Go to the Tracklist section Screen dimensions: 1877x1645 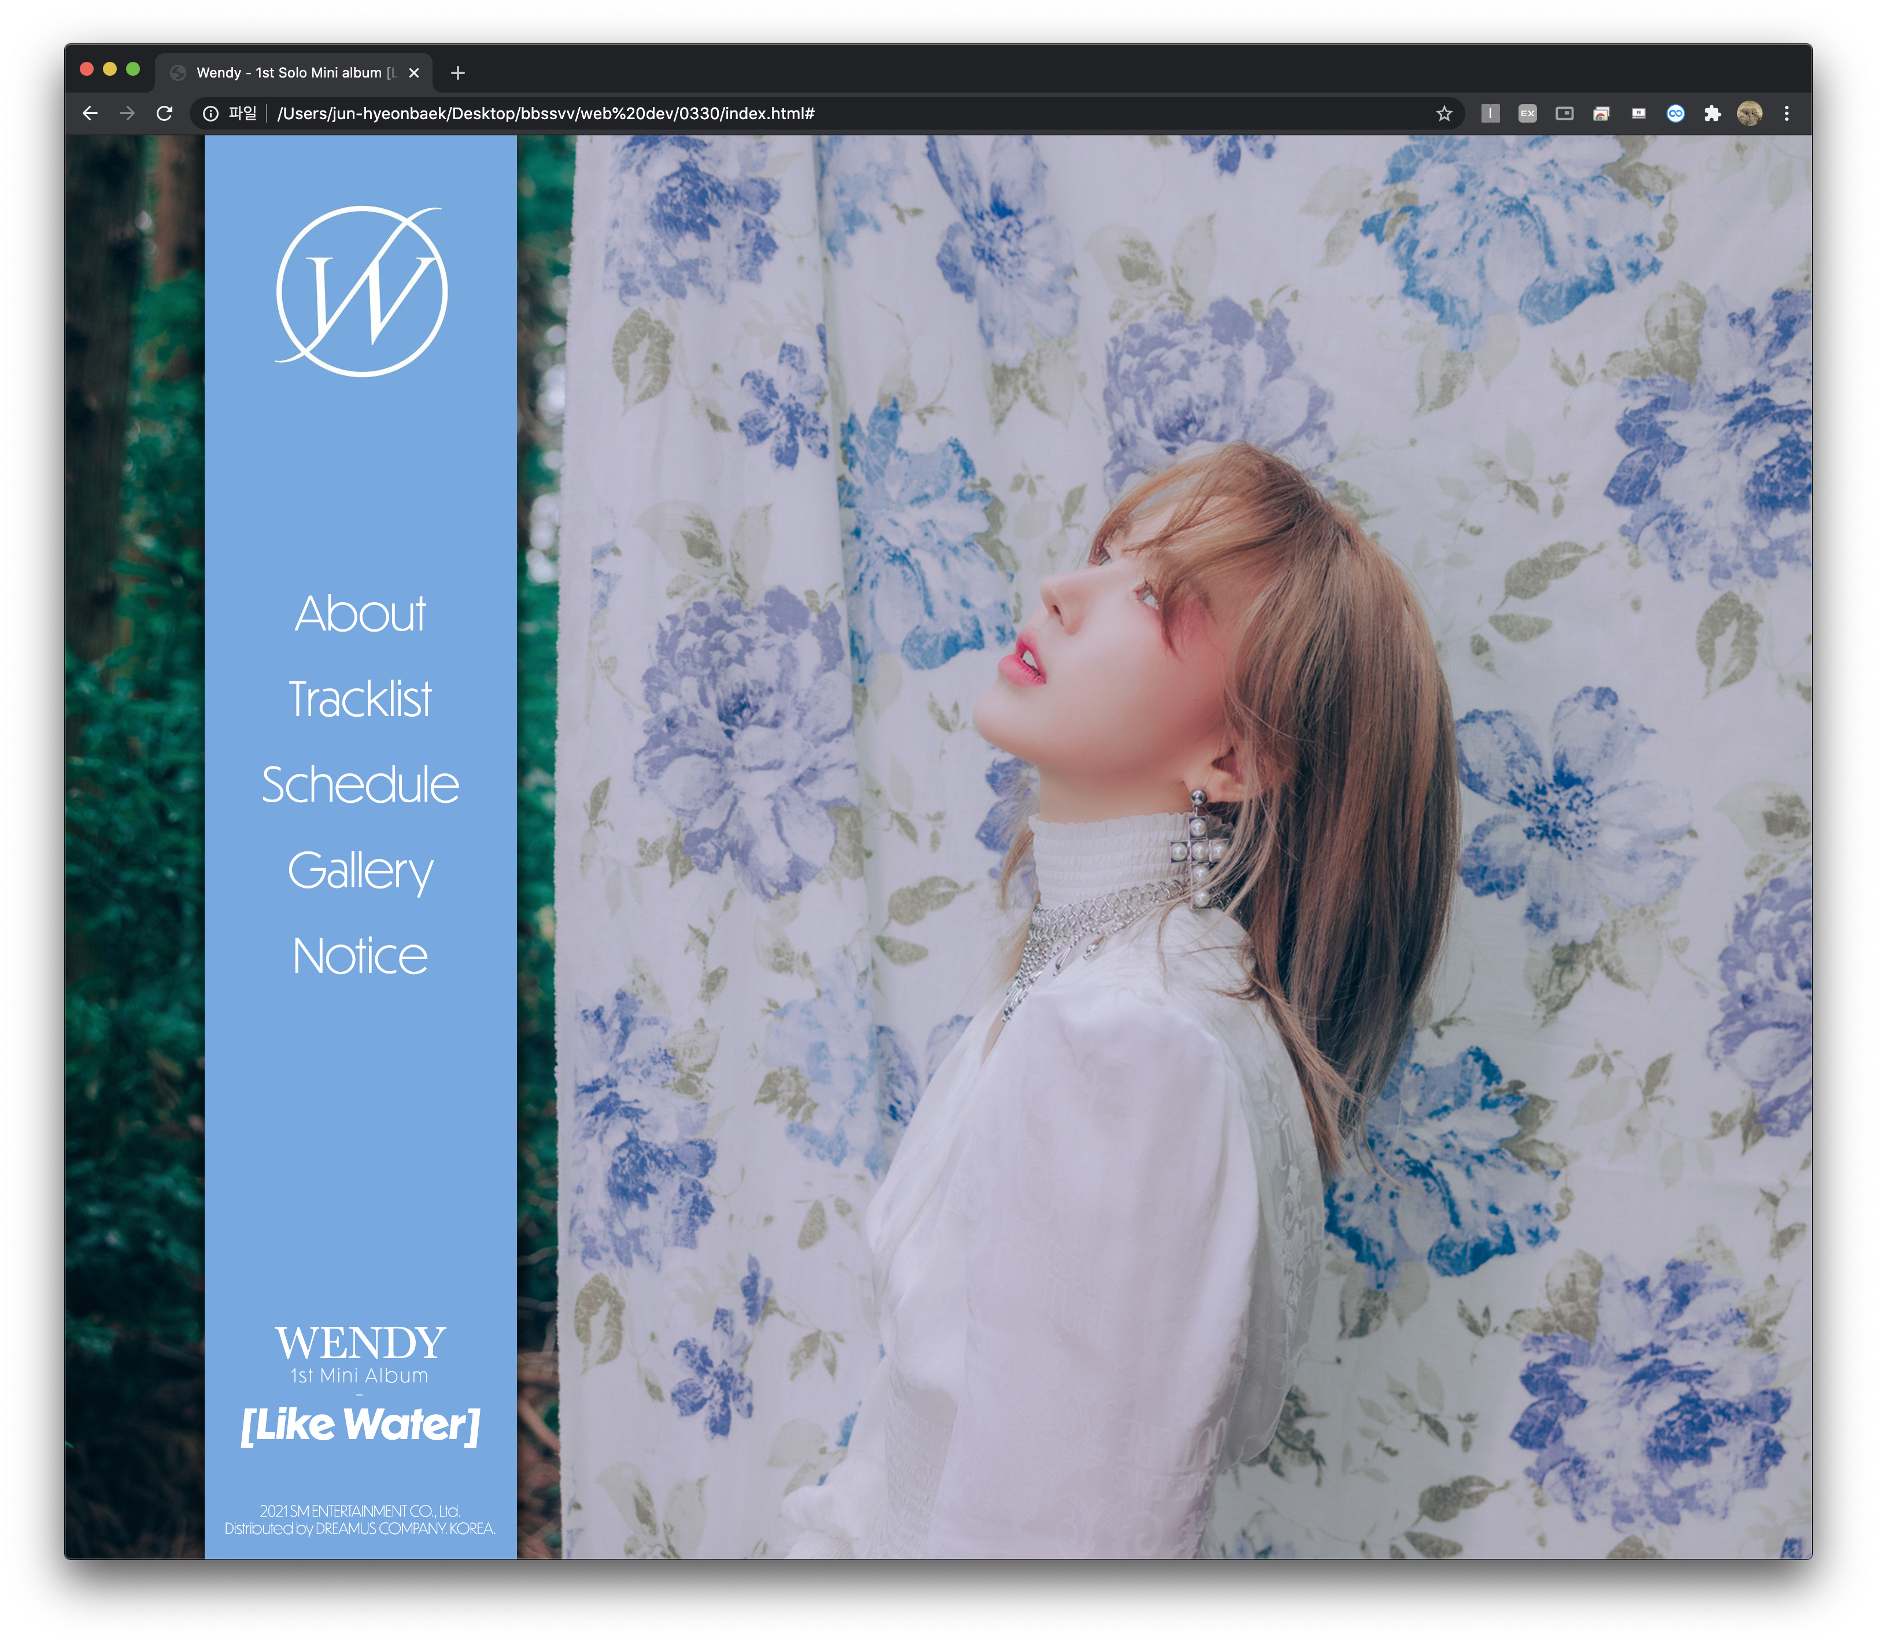point(360,699)
